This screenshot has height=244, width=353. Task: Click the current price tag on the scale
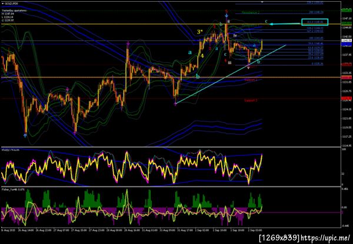pyautogui.click(x=347, y=40)
